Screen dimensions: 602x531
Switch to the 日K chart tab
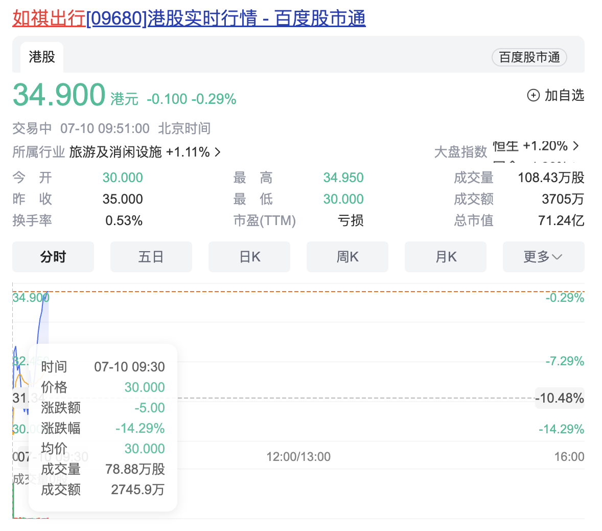click(x=249, y=257)
